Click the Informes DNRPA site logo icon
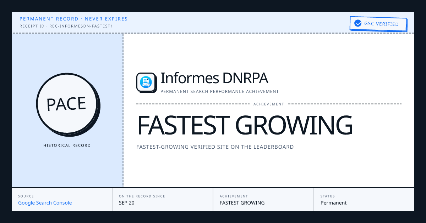 pos(146,82)
